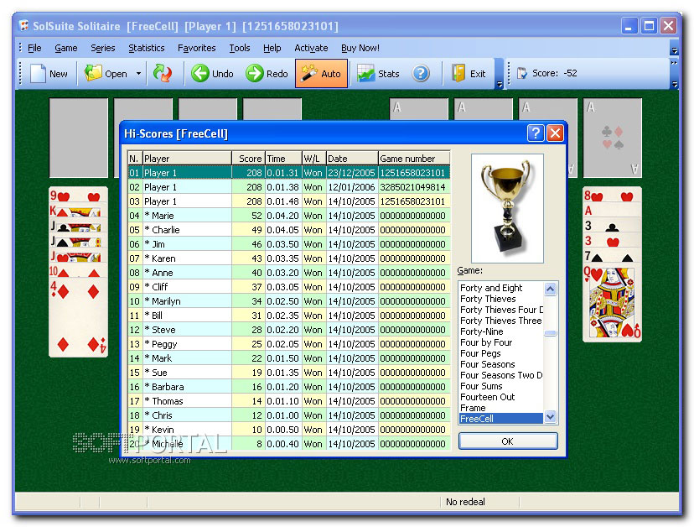
Task: Open the Stats chart button
Action: point(378,74)
